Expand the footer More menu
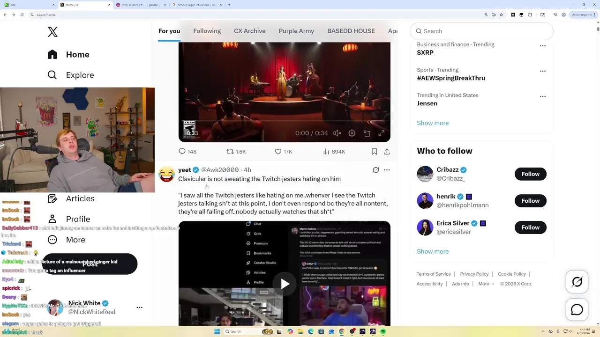The width and height of the screenshot is (600, 337). (486, 284)
